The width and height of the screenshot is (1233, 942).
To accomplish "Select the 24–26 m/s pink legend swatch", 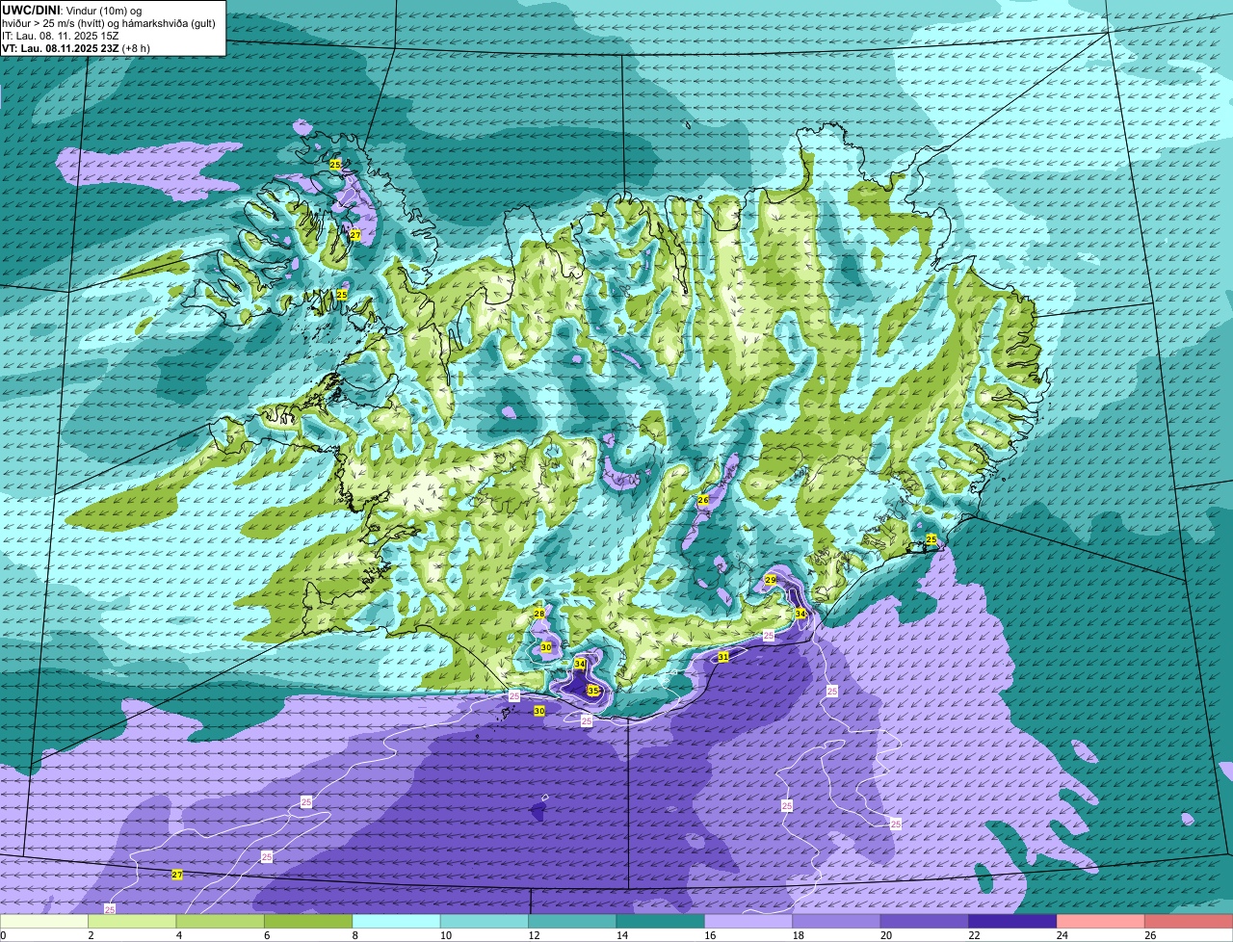I will [x=1101, y=922].
